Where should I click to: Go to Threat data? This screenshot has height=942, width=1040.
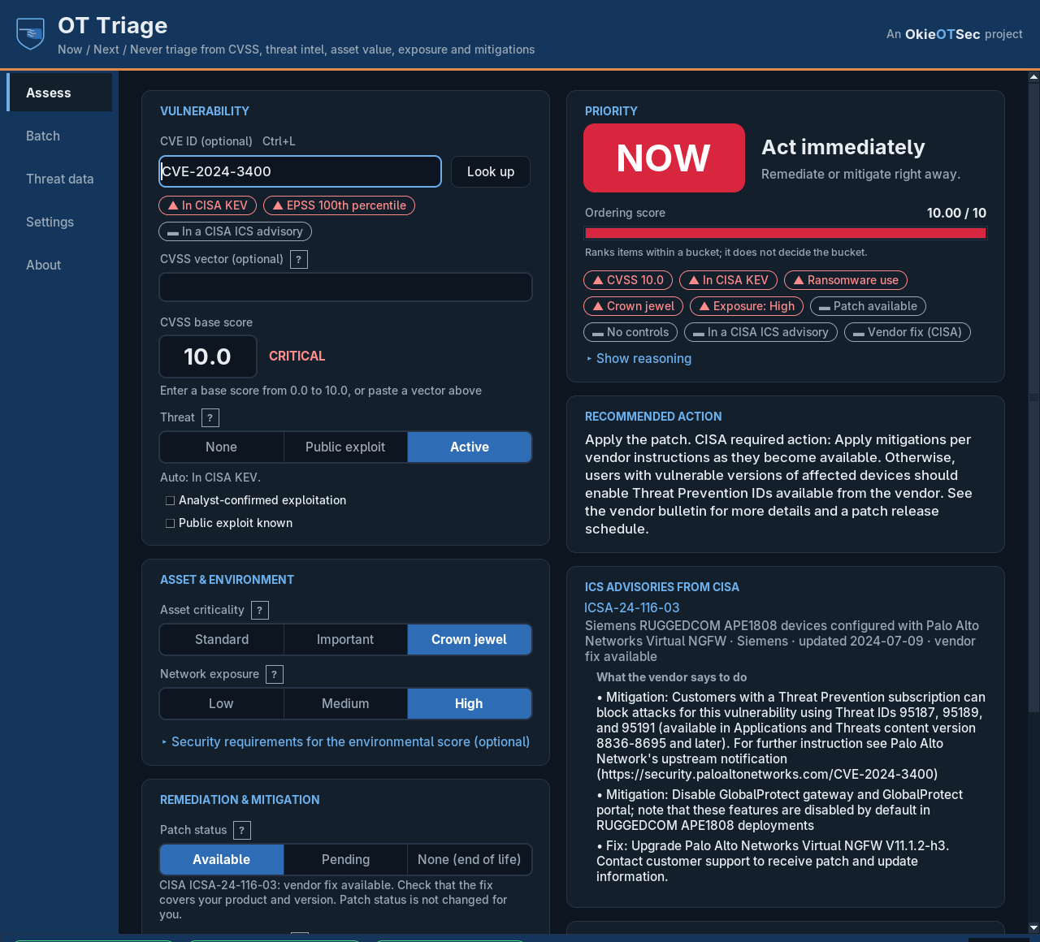59,179
